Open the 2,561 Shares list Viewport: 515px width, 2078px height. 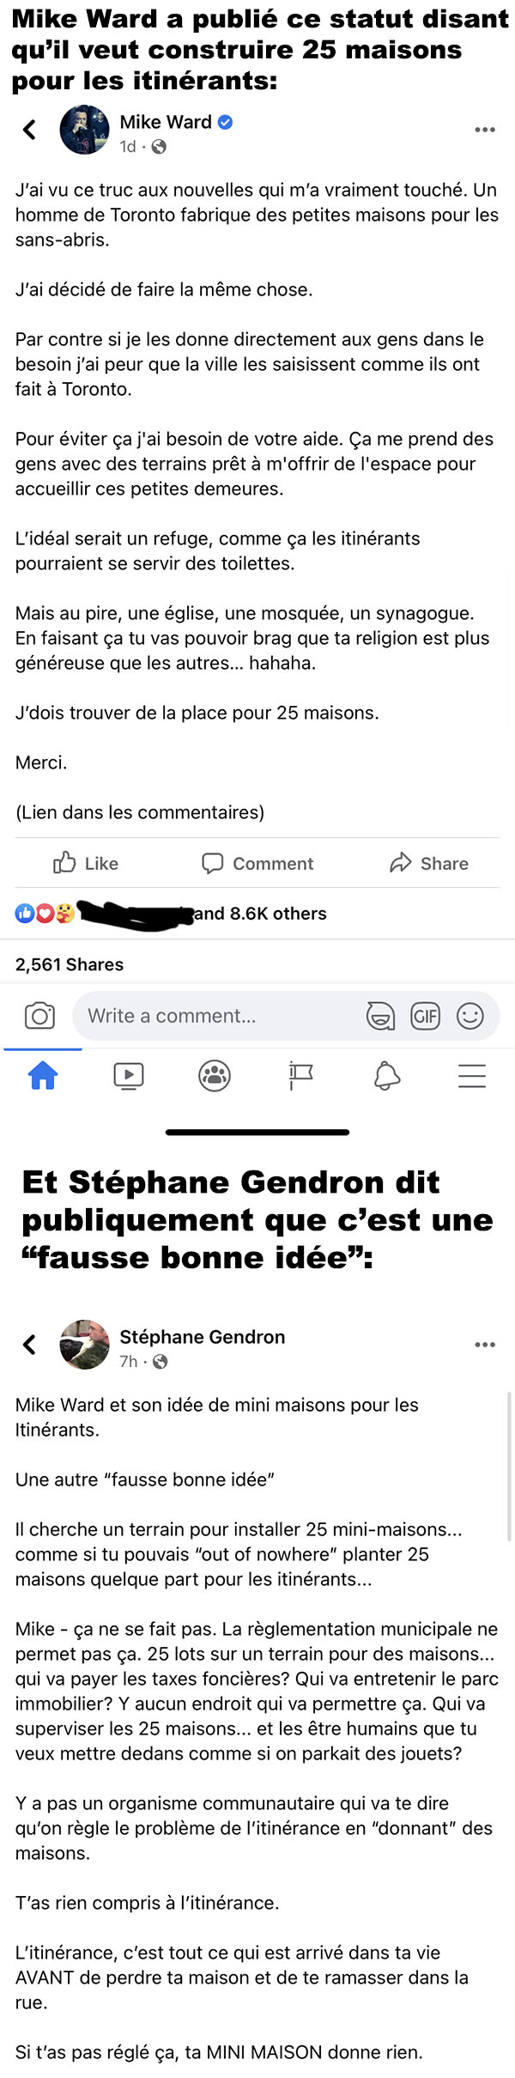click(70, 964)
